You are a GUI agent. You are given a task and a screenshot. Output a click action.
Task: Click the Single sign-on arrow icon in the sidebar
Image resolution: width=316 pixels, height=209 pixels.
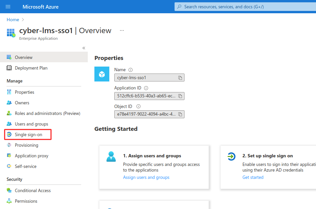tap(9, 134)
